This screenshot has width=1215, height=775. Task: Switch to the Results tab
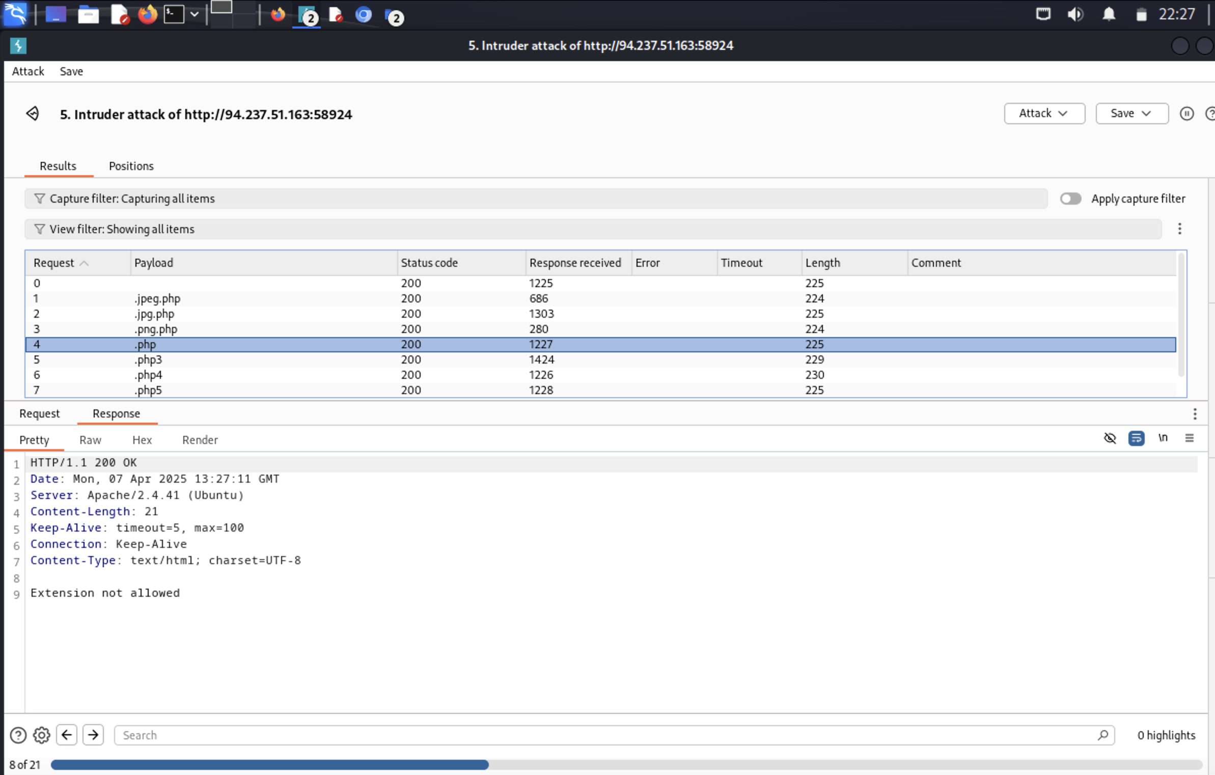[x=58, y=166]
